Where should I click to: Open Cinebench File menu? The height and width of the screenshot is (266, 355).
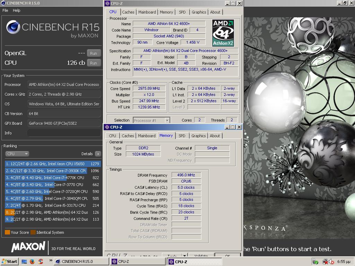click(x=5, y=10)
